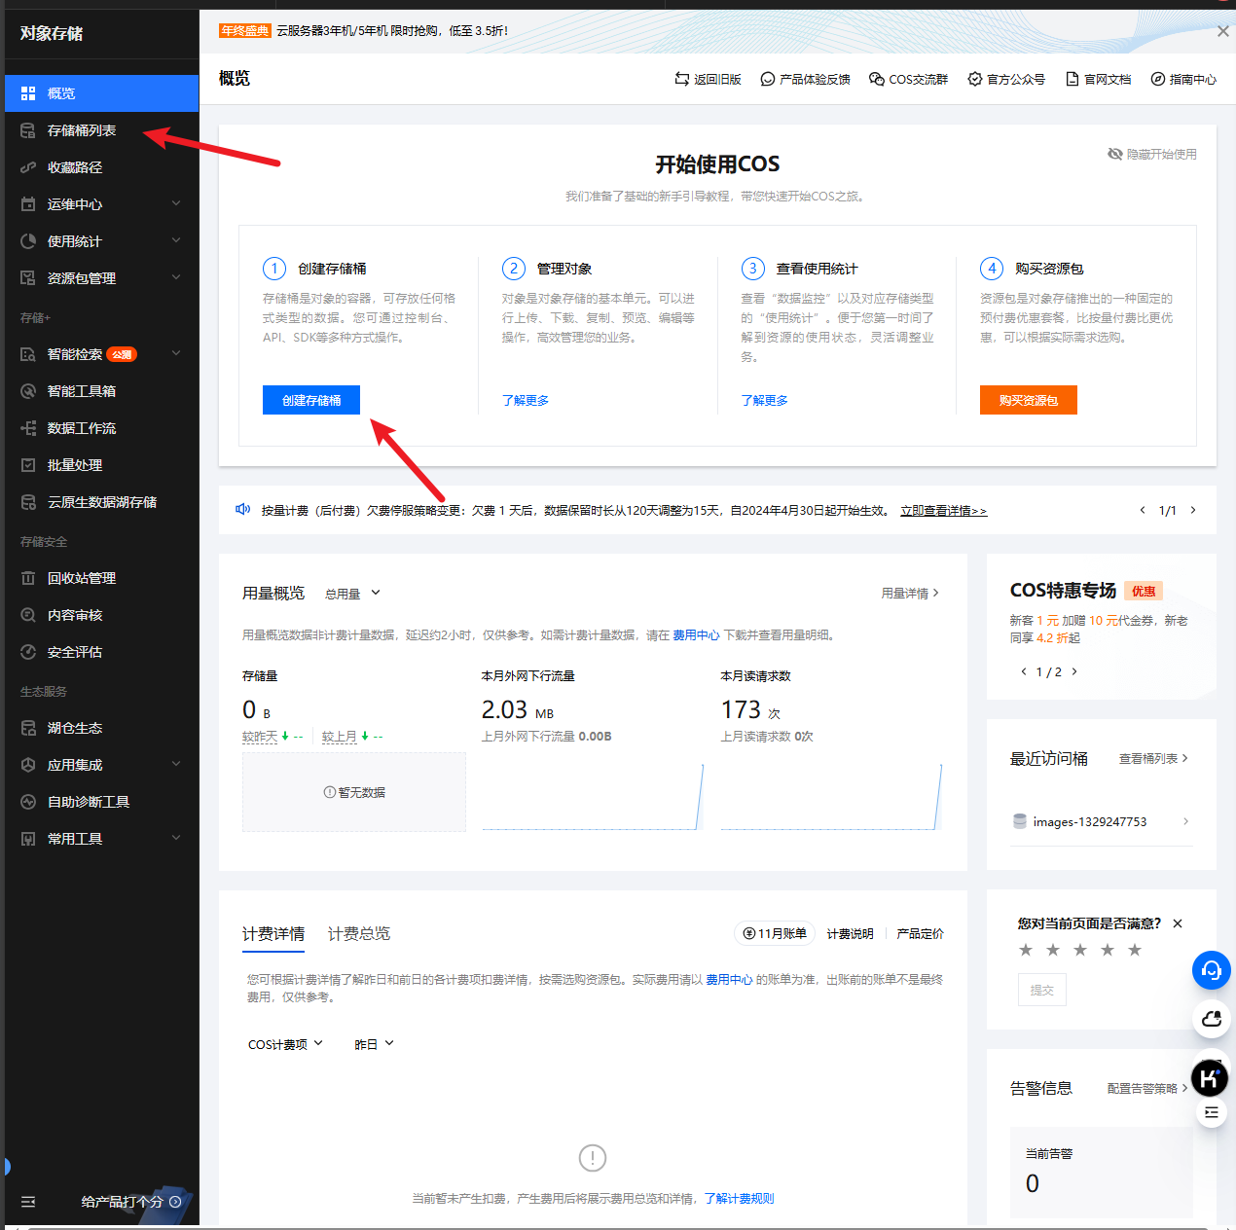1236x1230 pixels.
Task: Click 费用中心 link in usage note
Action: 696,634
